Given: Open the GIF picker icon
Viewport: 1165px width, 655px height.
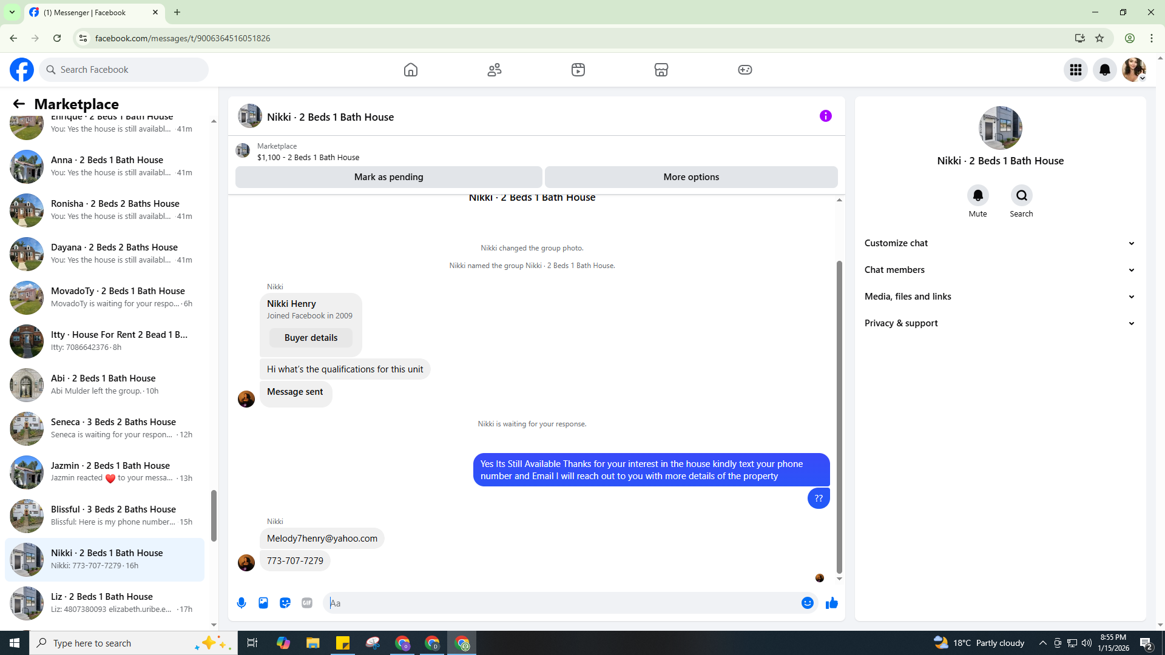Looking at the screenshot, I should point(307,603).
